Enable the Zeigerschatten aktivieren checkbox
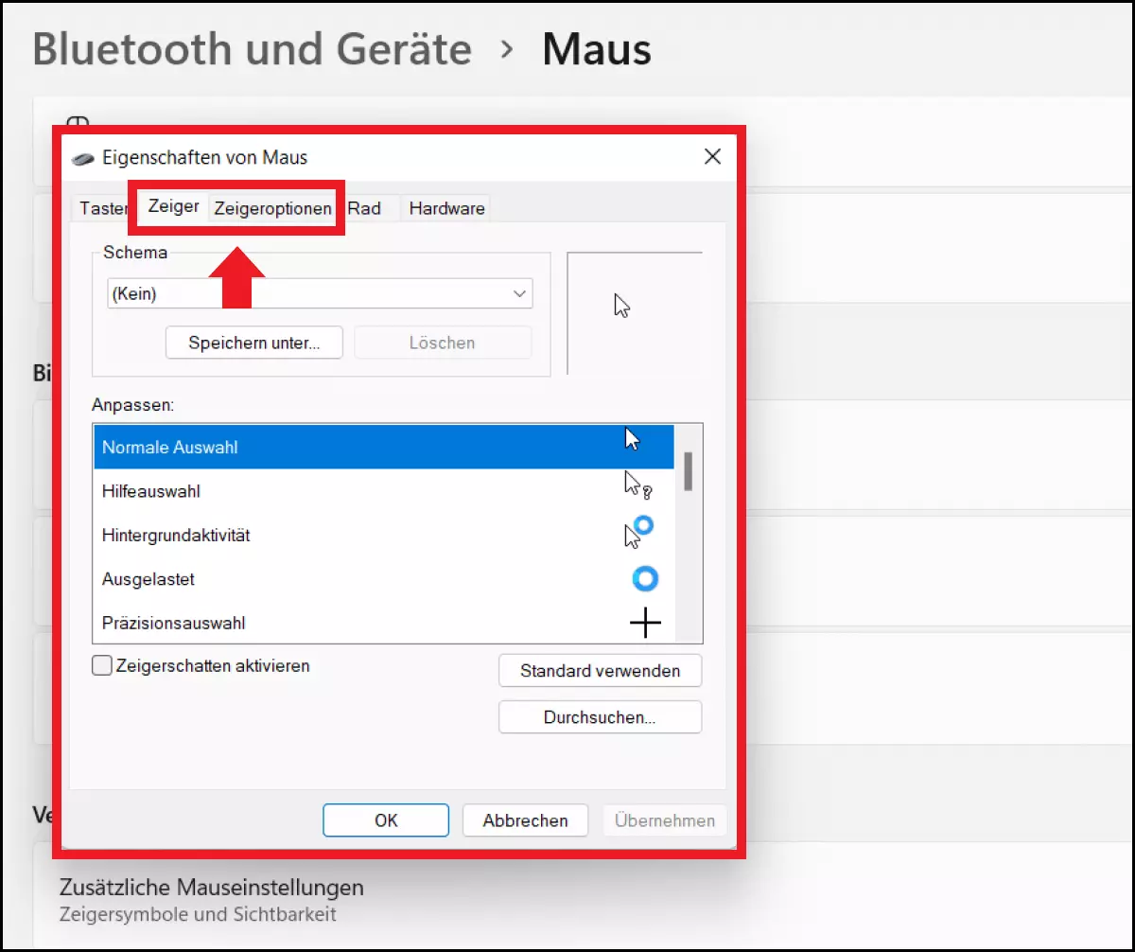The width and height of the screenshot is (1135, 952). coord(102,665)
